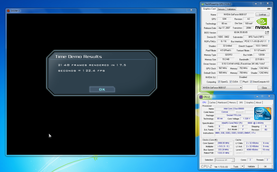Image resolution: width=277 pixels, height=172 pixels.
Task: Click the Bus Speed value 333.29 MHz
Action: click(223, 150)
